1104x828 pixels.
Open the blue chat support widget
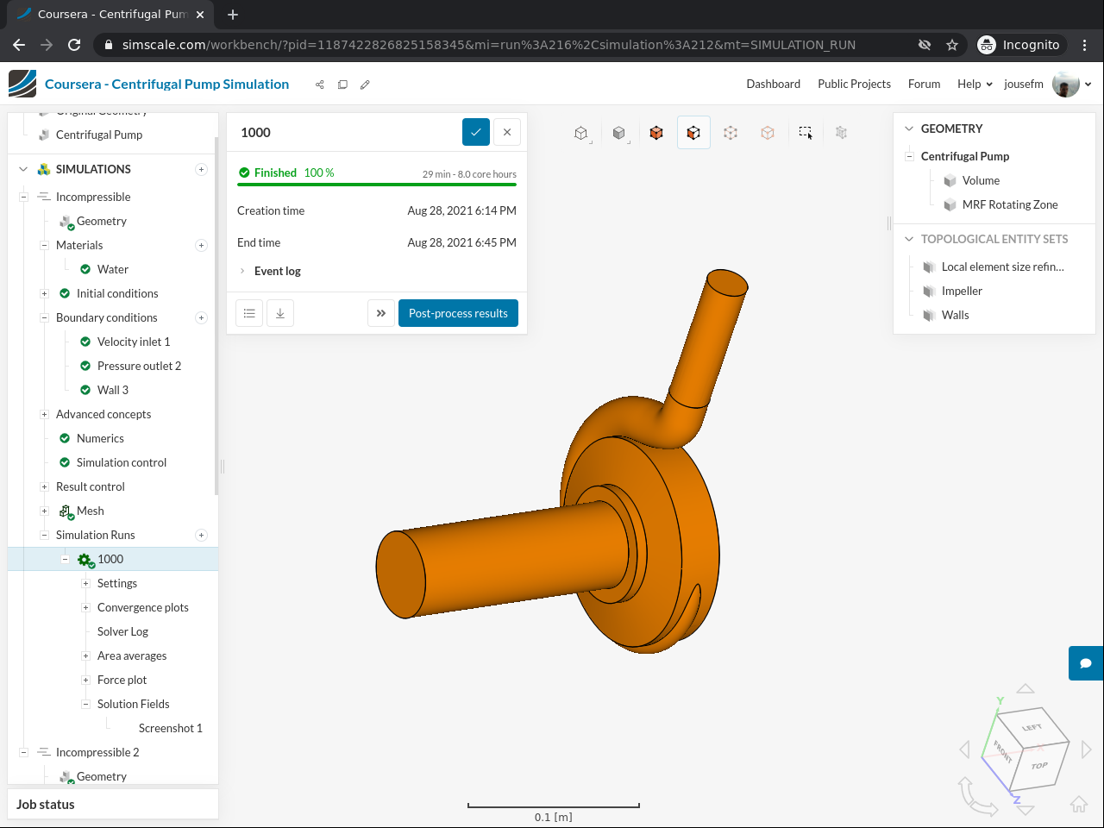(x=1086, y=663)
